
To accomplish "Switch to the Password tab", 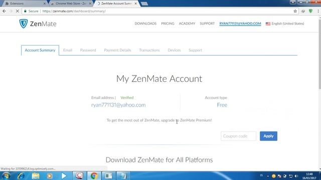I will tap(88, 50).
